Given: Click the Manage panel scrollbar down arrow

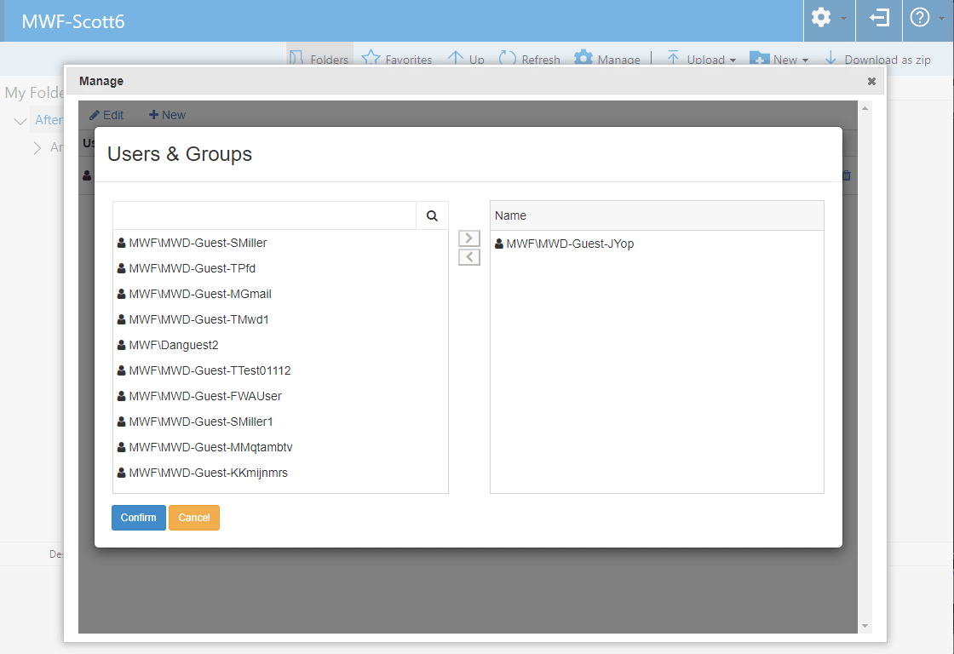Looking at the screenshot, I should click(865, 627).
